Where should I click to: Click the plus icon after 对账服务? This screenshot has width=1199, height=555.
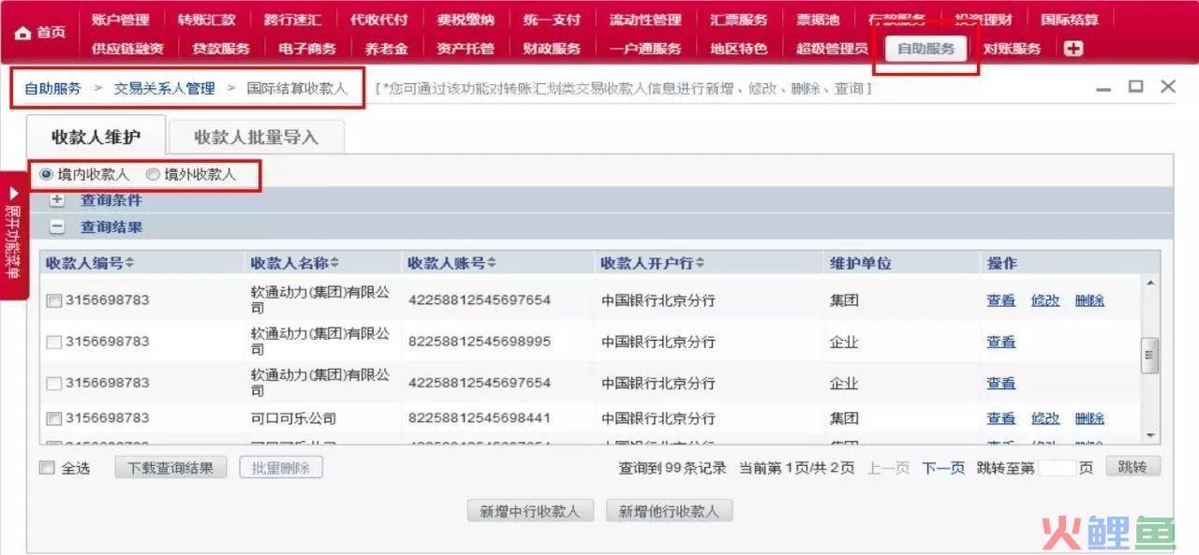coord(1073,49)
